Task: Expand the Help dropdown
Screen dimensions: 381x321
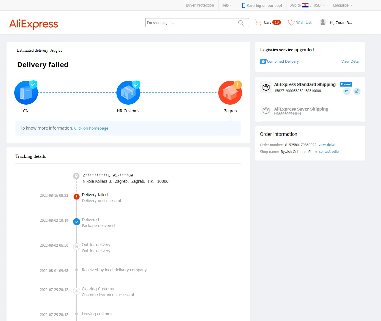Action: point(227,5)
